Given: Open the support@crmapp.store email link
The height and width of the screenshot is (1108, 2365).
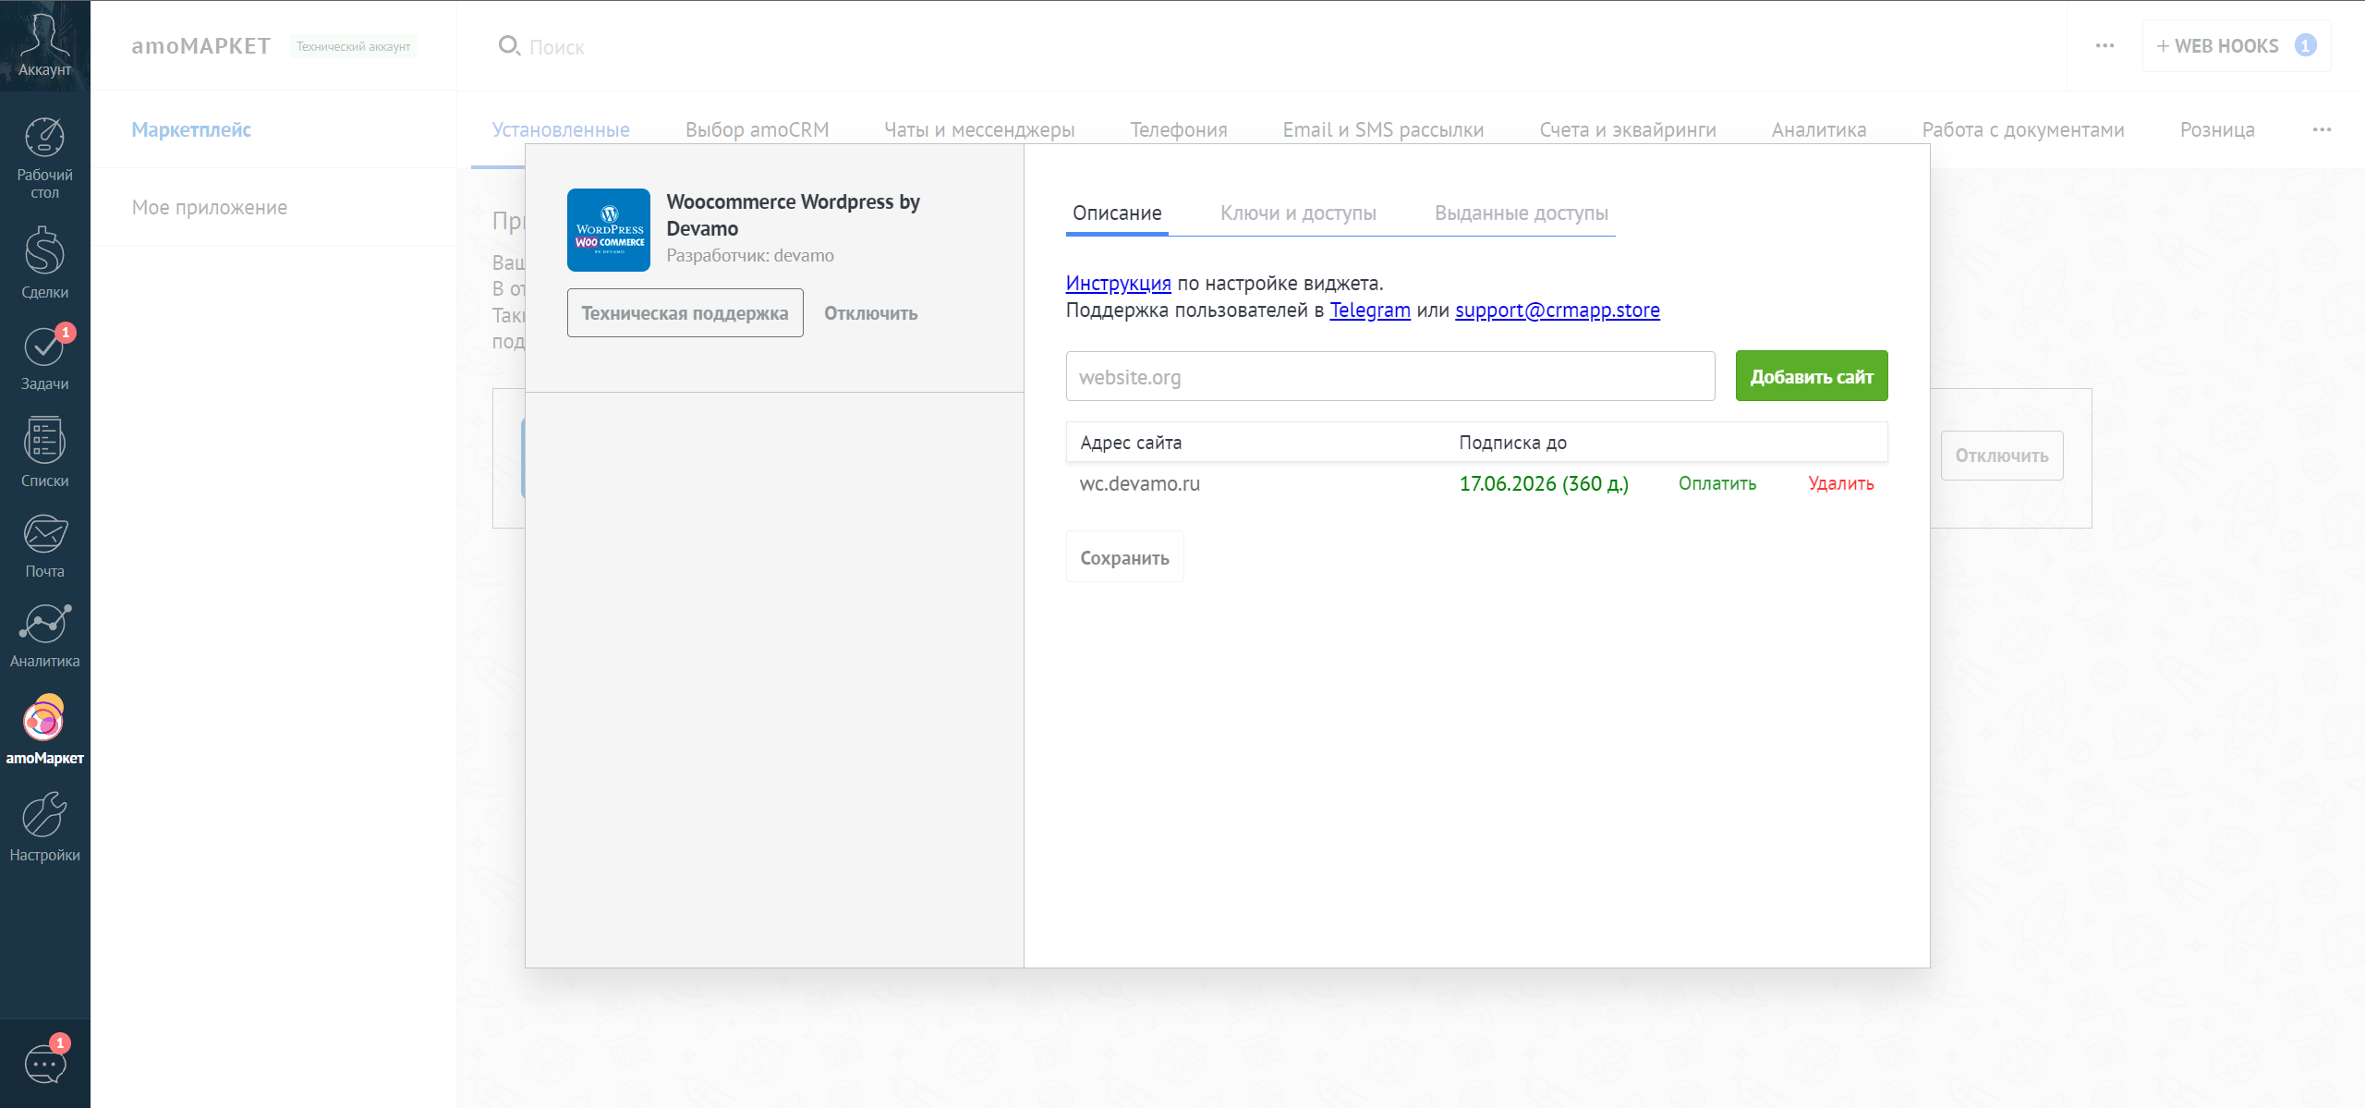Looking at the screenshot, I should (x=1557, y=310).
